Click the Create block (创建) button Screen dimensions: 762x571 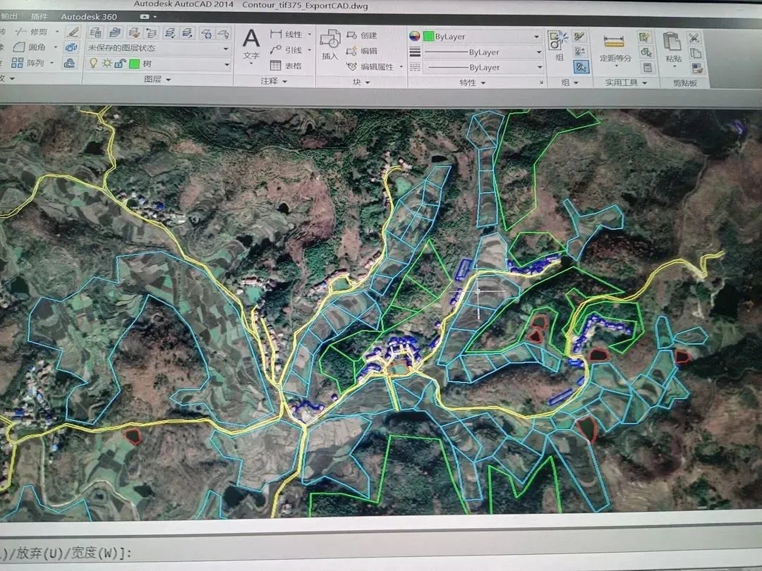coord(362,35)
